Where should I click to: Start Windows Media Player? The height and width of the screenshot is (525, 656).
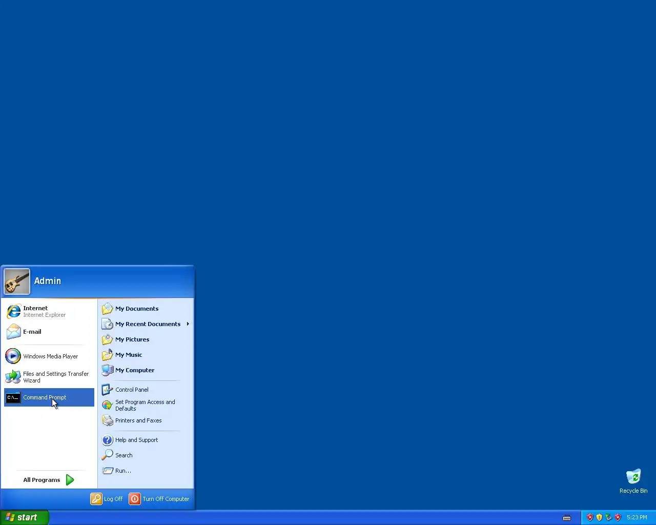(x=49, y=356)
